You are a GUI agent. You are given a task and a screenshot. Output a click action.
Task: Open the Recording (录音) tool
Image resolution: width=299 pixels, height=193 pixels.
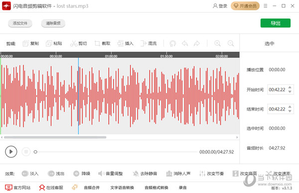pos(183,188)
